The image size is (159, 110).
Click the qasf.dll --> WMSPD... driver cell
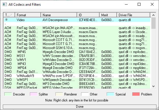pyautogui.click(x=133, y=80)
